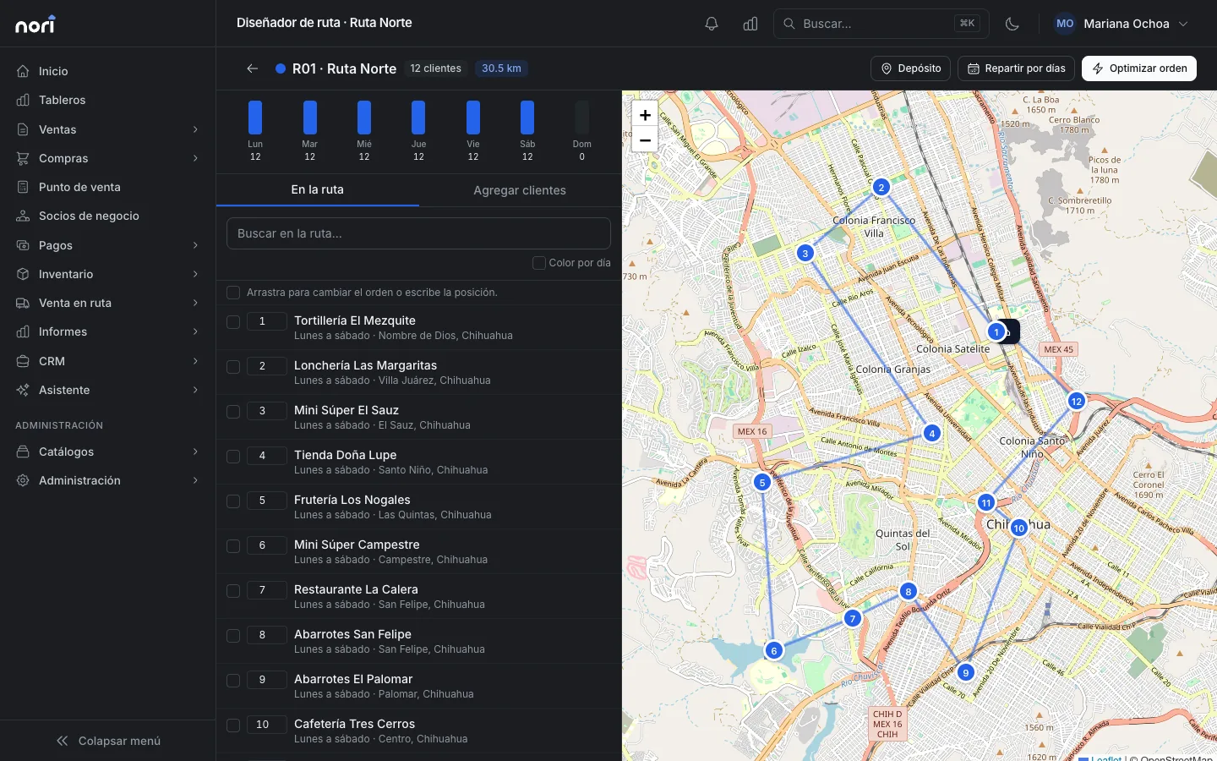Tick the select-all checkbox above the list
This screenshot has height=761, width=1217.
[x=233, y=293]
